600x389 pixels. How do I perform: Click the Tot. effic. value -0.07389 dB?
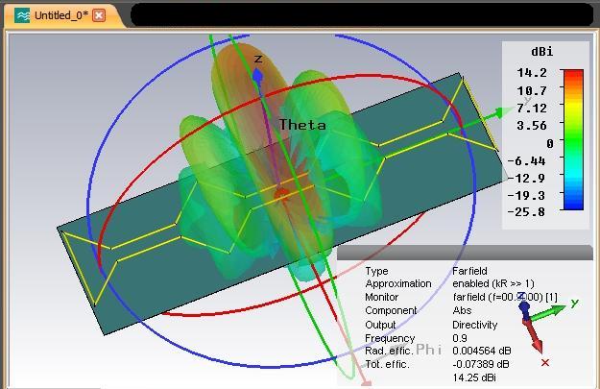pyautogui.click(x=481, y=364)
